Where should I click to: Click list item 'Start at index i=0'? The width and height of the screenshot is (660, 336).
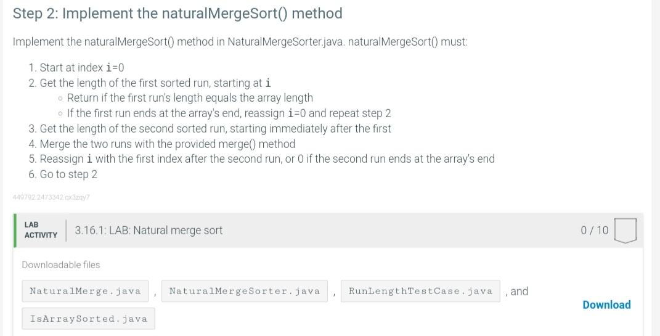click(x=76, y=67)
